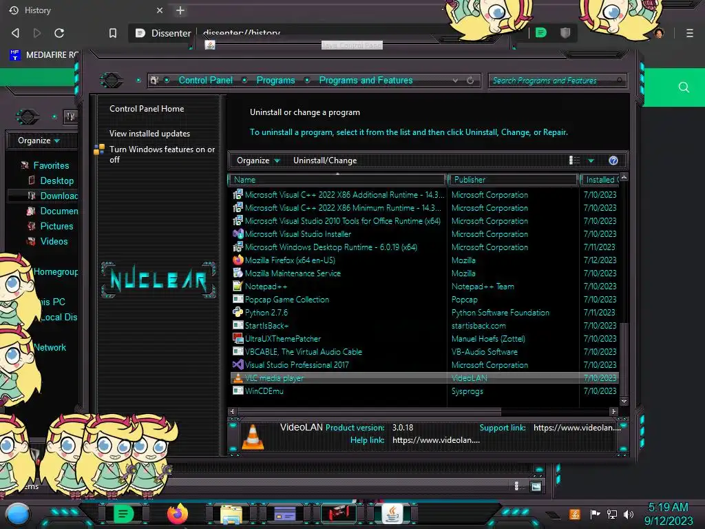
Task: Change view via the view icon
Action: [x=574, y=160]
